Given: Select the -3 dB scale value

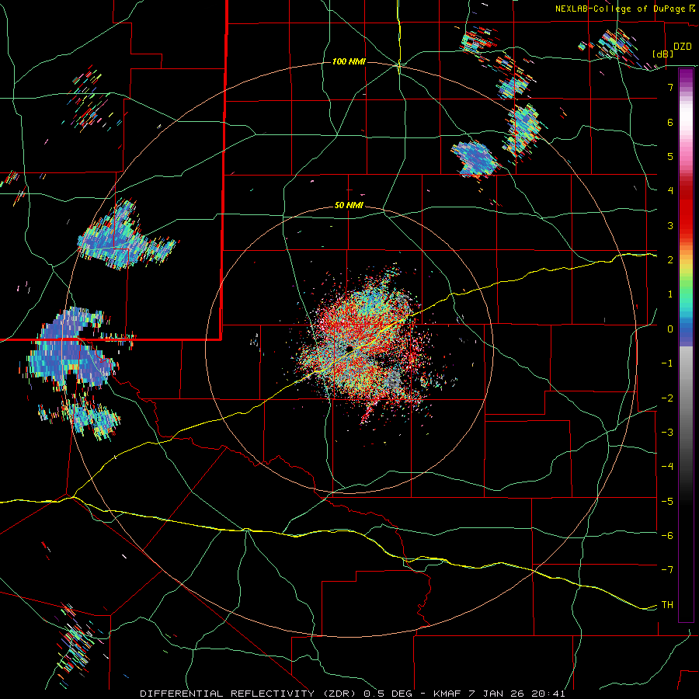Looking at the screenshot, I should 667,433.
